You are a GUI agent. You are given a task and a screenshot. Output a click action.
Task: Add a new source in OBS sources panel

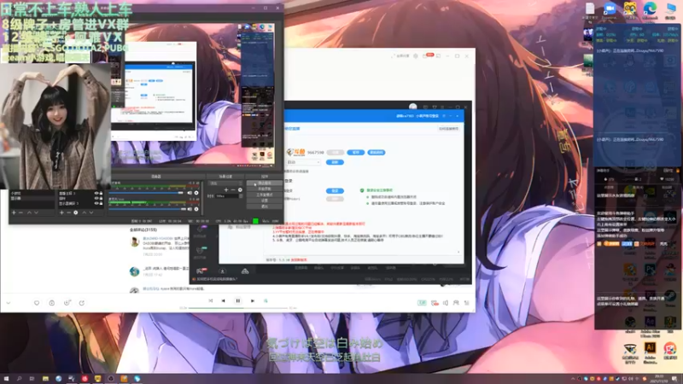pos(61,212)
